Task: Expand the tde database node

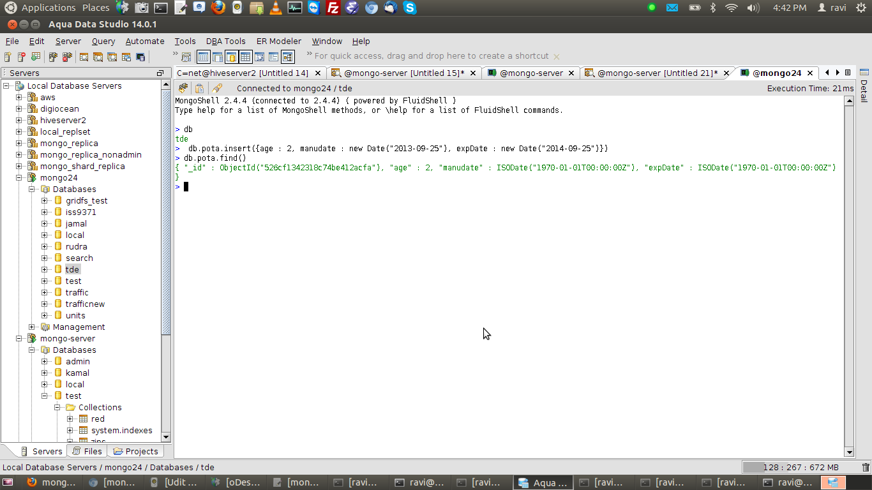Action: 45,270
